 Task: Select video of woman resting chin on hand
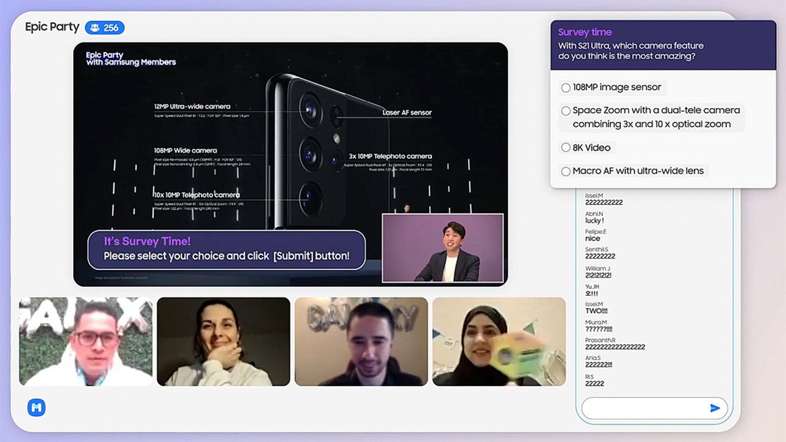coord(224,342)
